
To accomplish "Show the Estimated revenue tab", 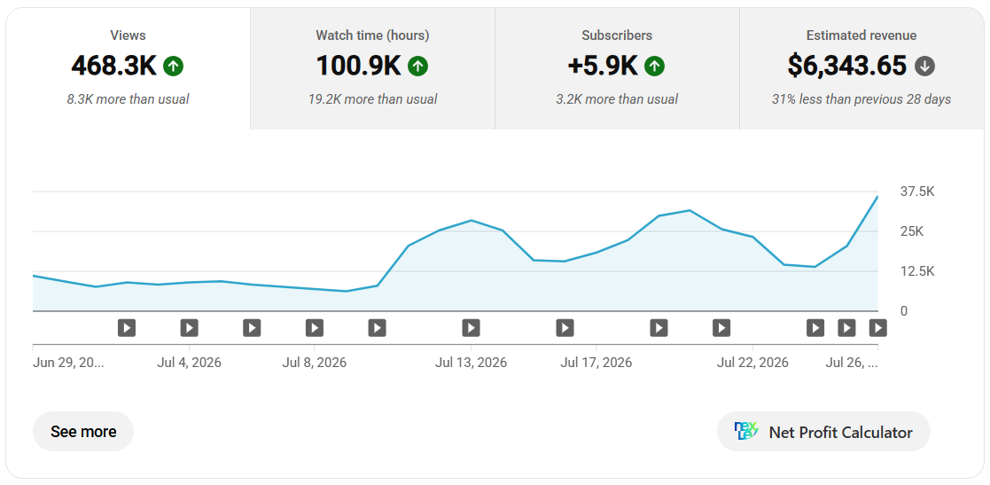I will 861,69.
